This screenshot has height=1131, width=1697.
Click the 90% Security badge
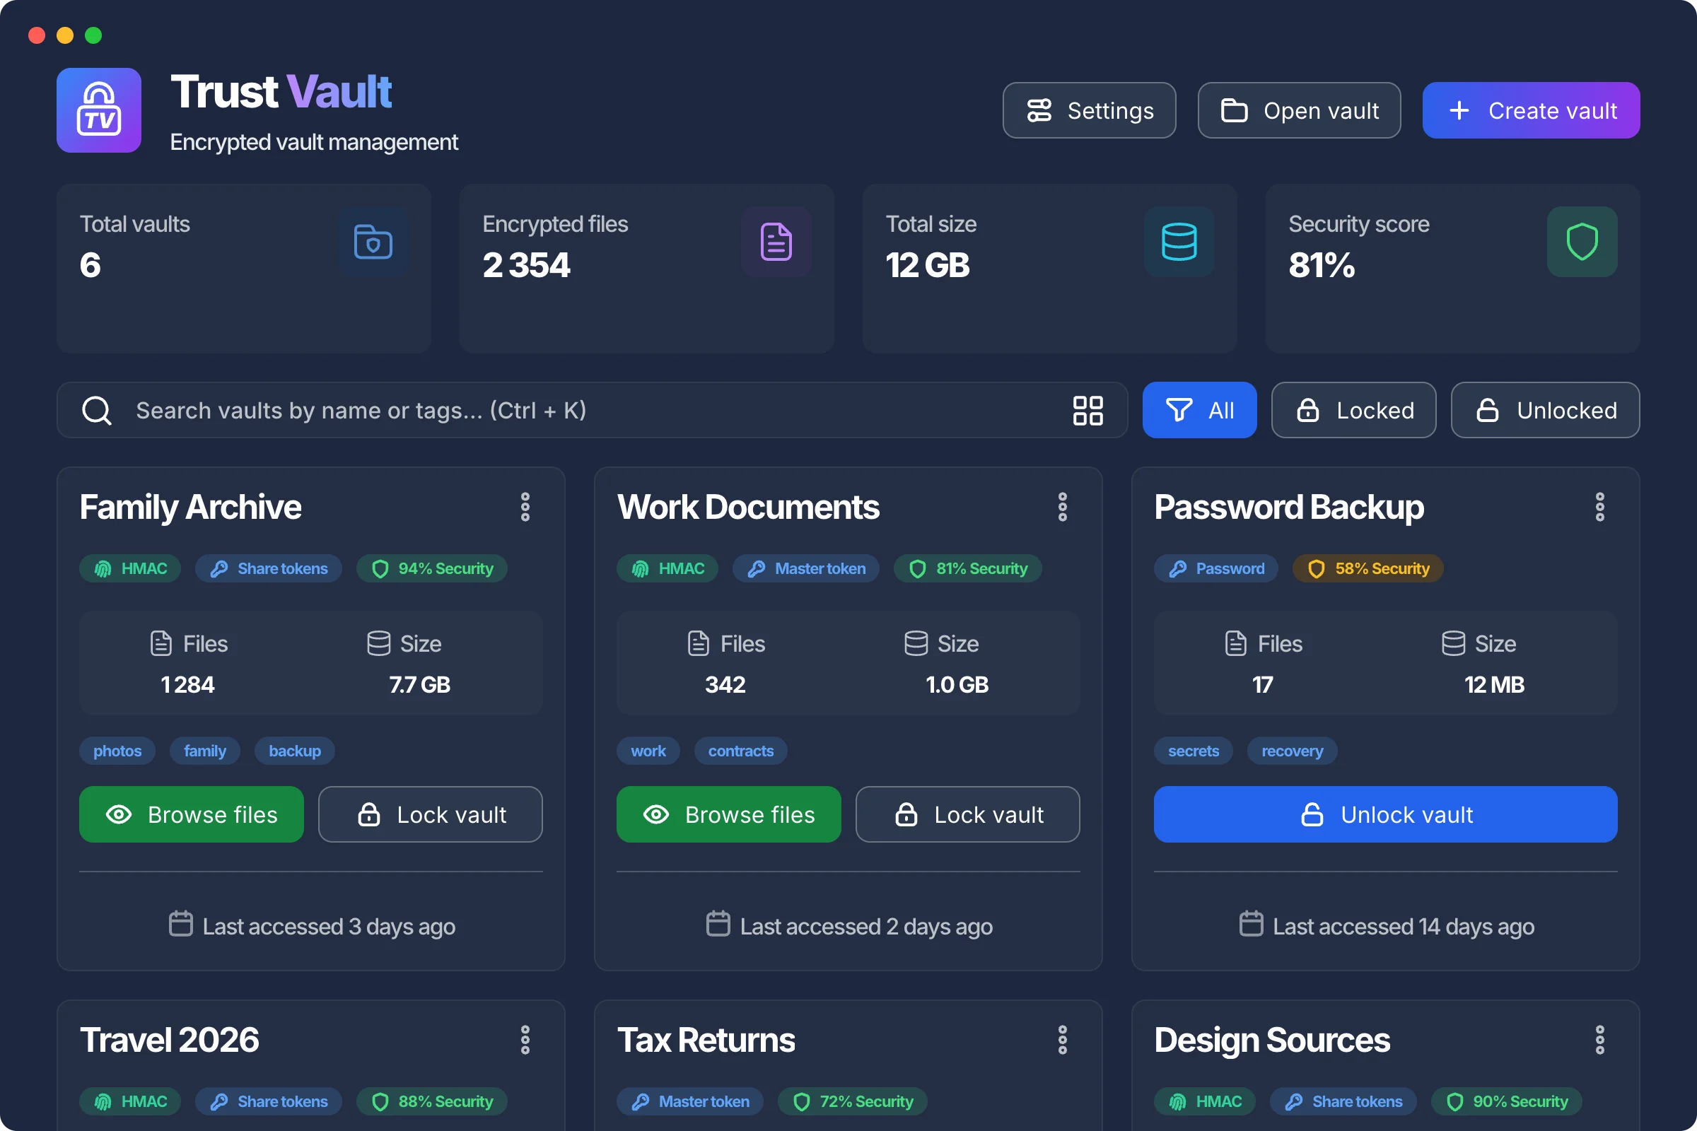pos(1507,1102)
